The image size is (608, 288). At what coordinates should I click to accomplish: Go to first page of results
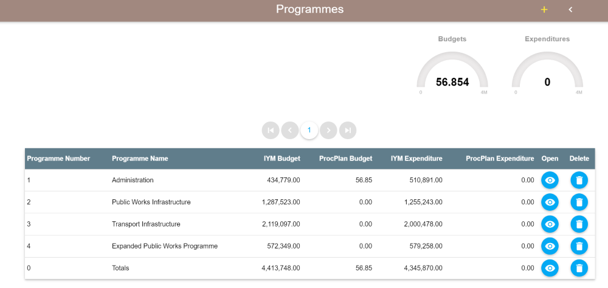(271, 130)
